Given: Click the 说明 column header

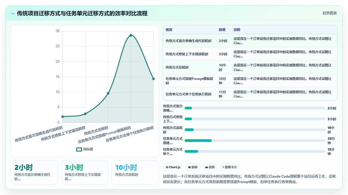Looking at the screenshot, I should pos(237,30).
